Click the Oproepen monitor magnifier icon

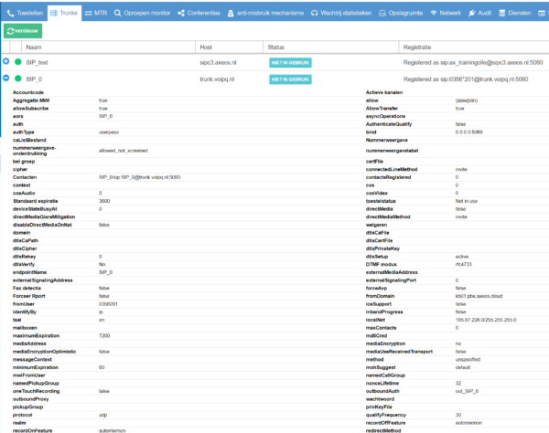(x=117, y=14)
